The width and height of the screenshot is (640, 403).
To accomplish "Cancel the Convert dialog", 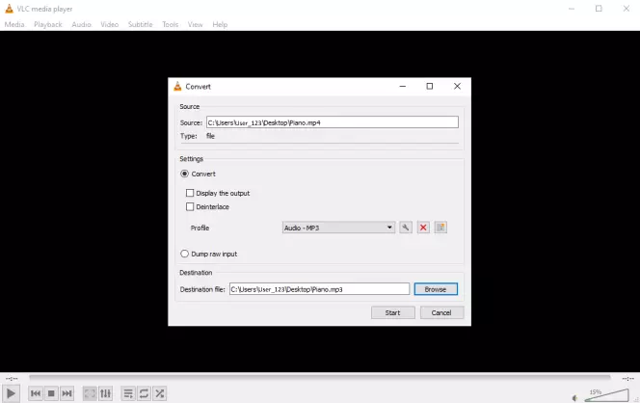I will coord(441,312).
